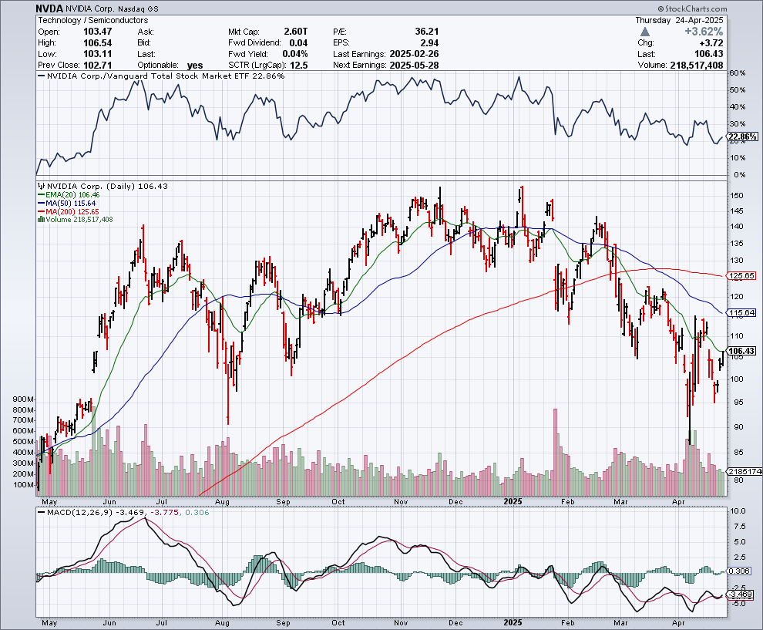Select the High value 106.54

click(x=98, y=43)
